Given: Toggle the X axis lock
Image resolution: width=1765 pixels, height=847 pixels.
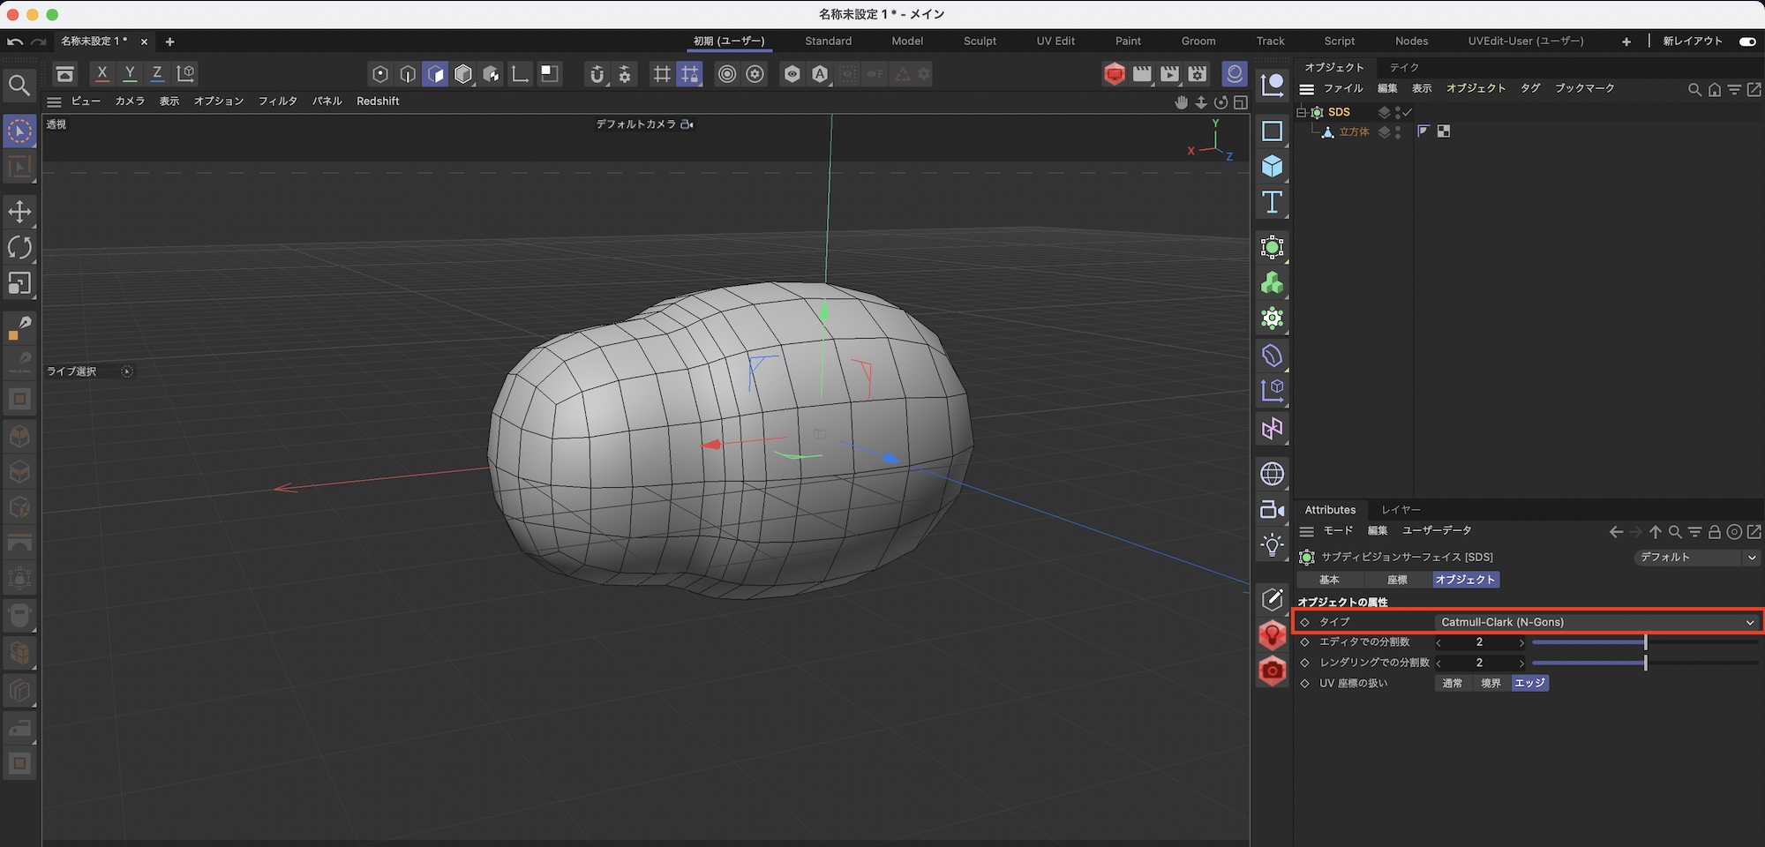Looking at the screenshot, I should click(x=102, y=74).
